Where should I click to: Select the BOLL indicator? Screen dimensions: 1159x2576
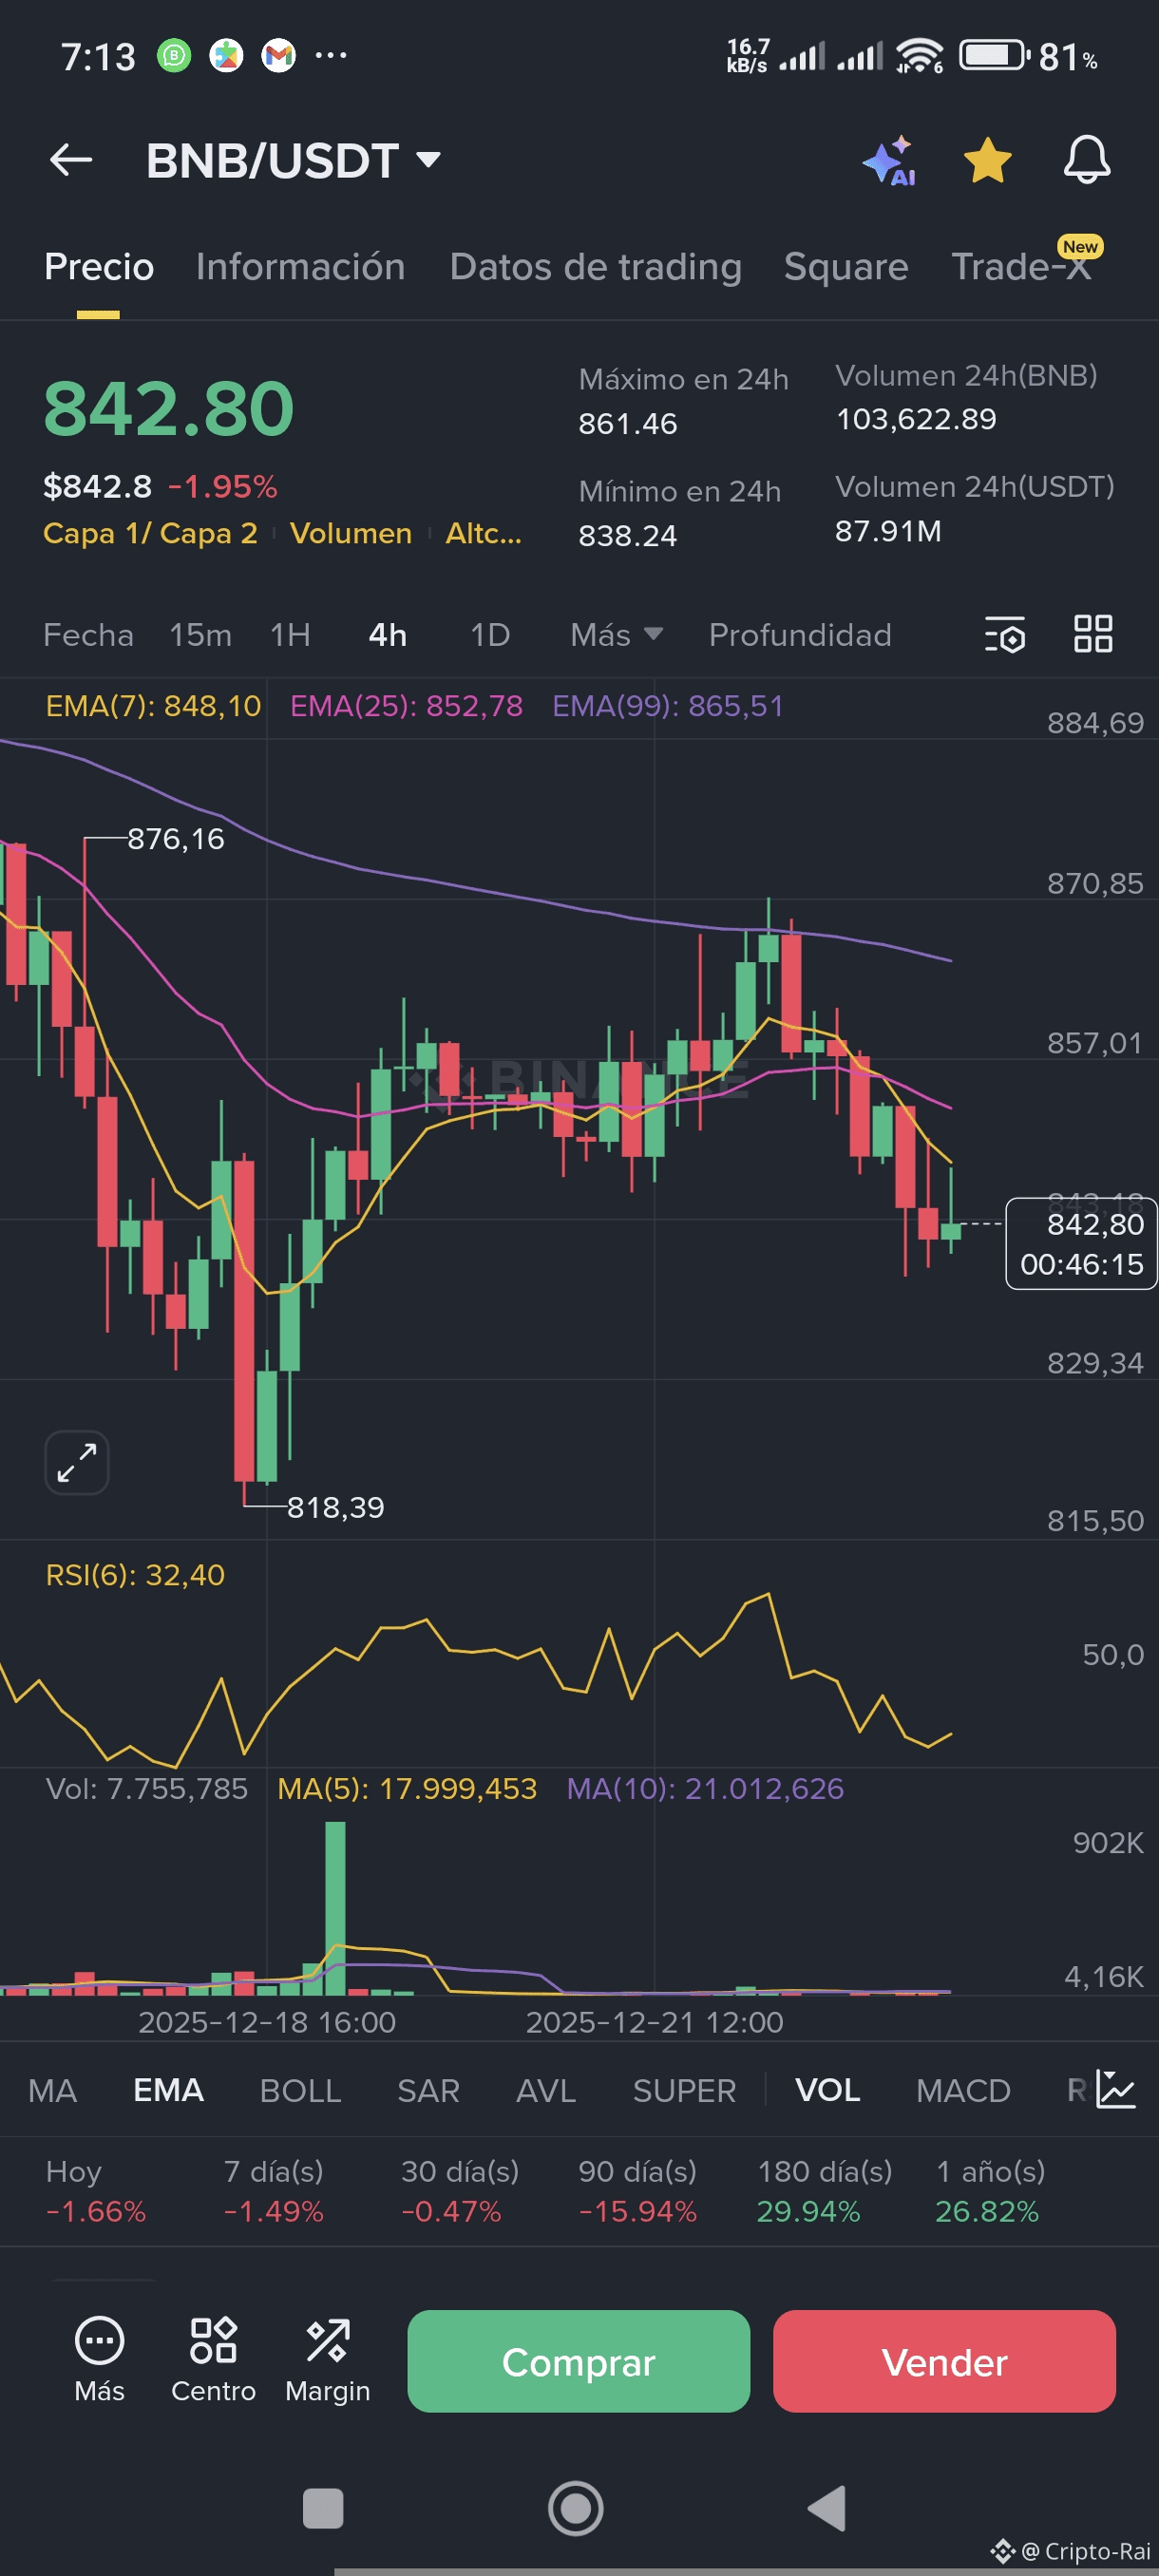(x=300, y=2091)
